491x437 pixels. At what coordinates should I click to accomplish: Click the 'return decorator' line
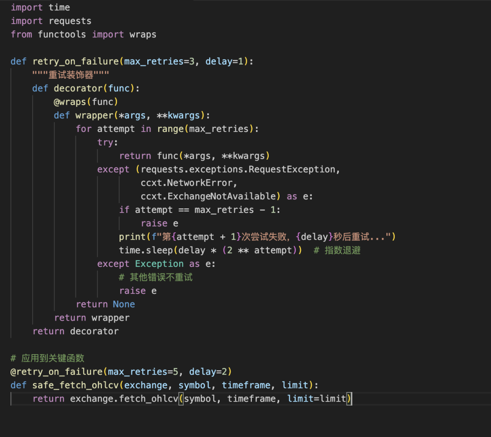click(x=75, y=331)
